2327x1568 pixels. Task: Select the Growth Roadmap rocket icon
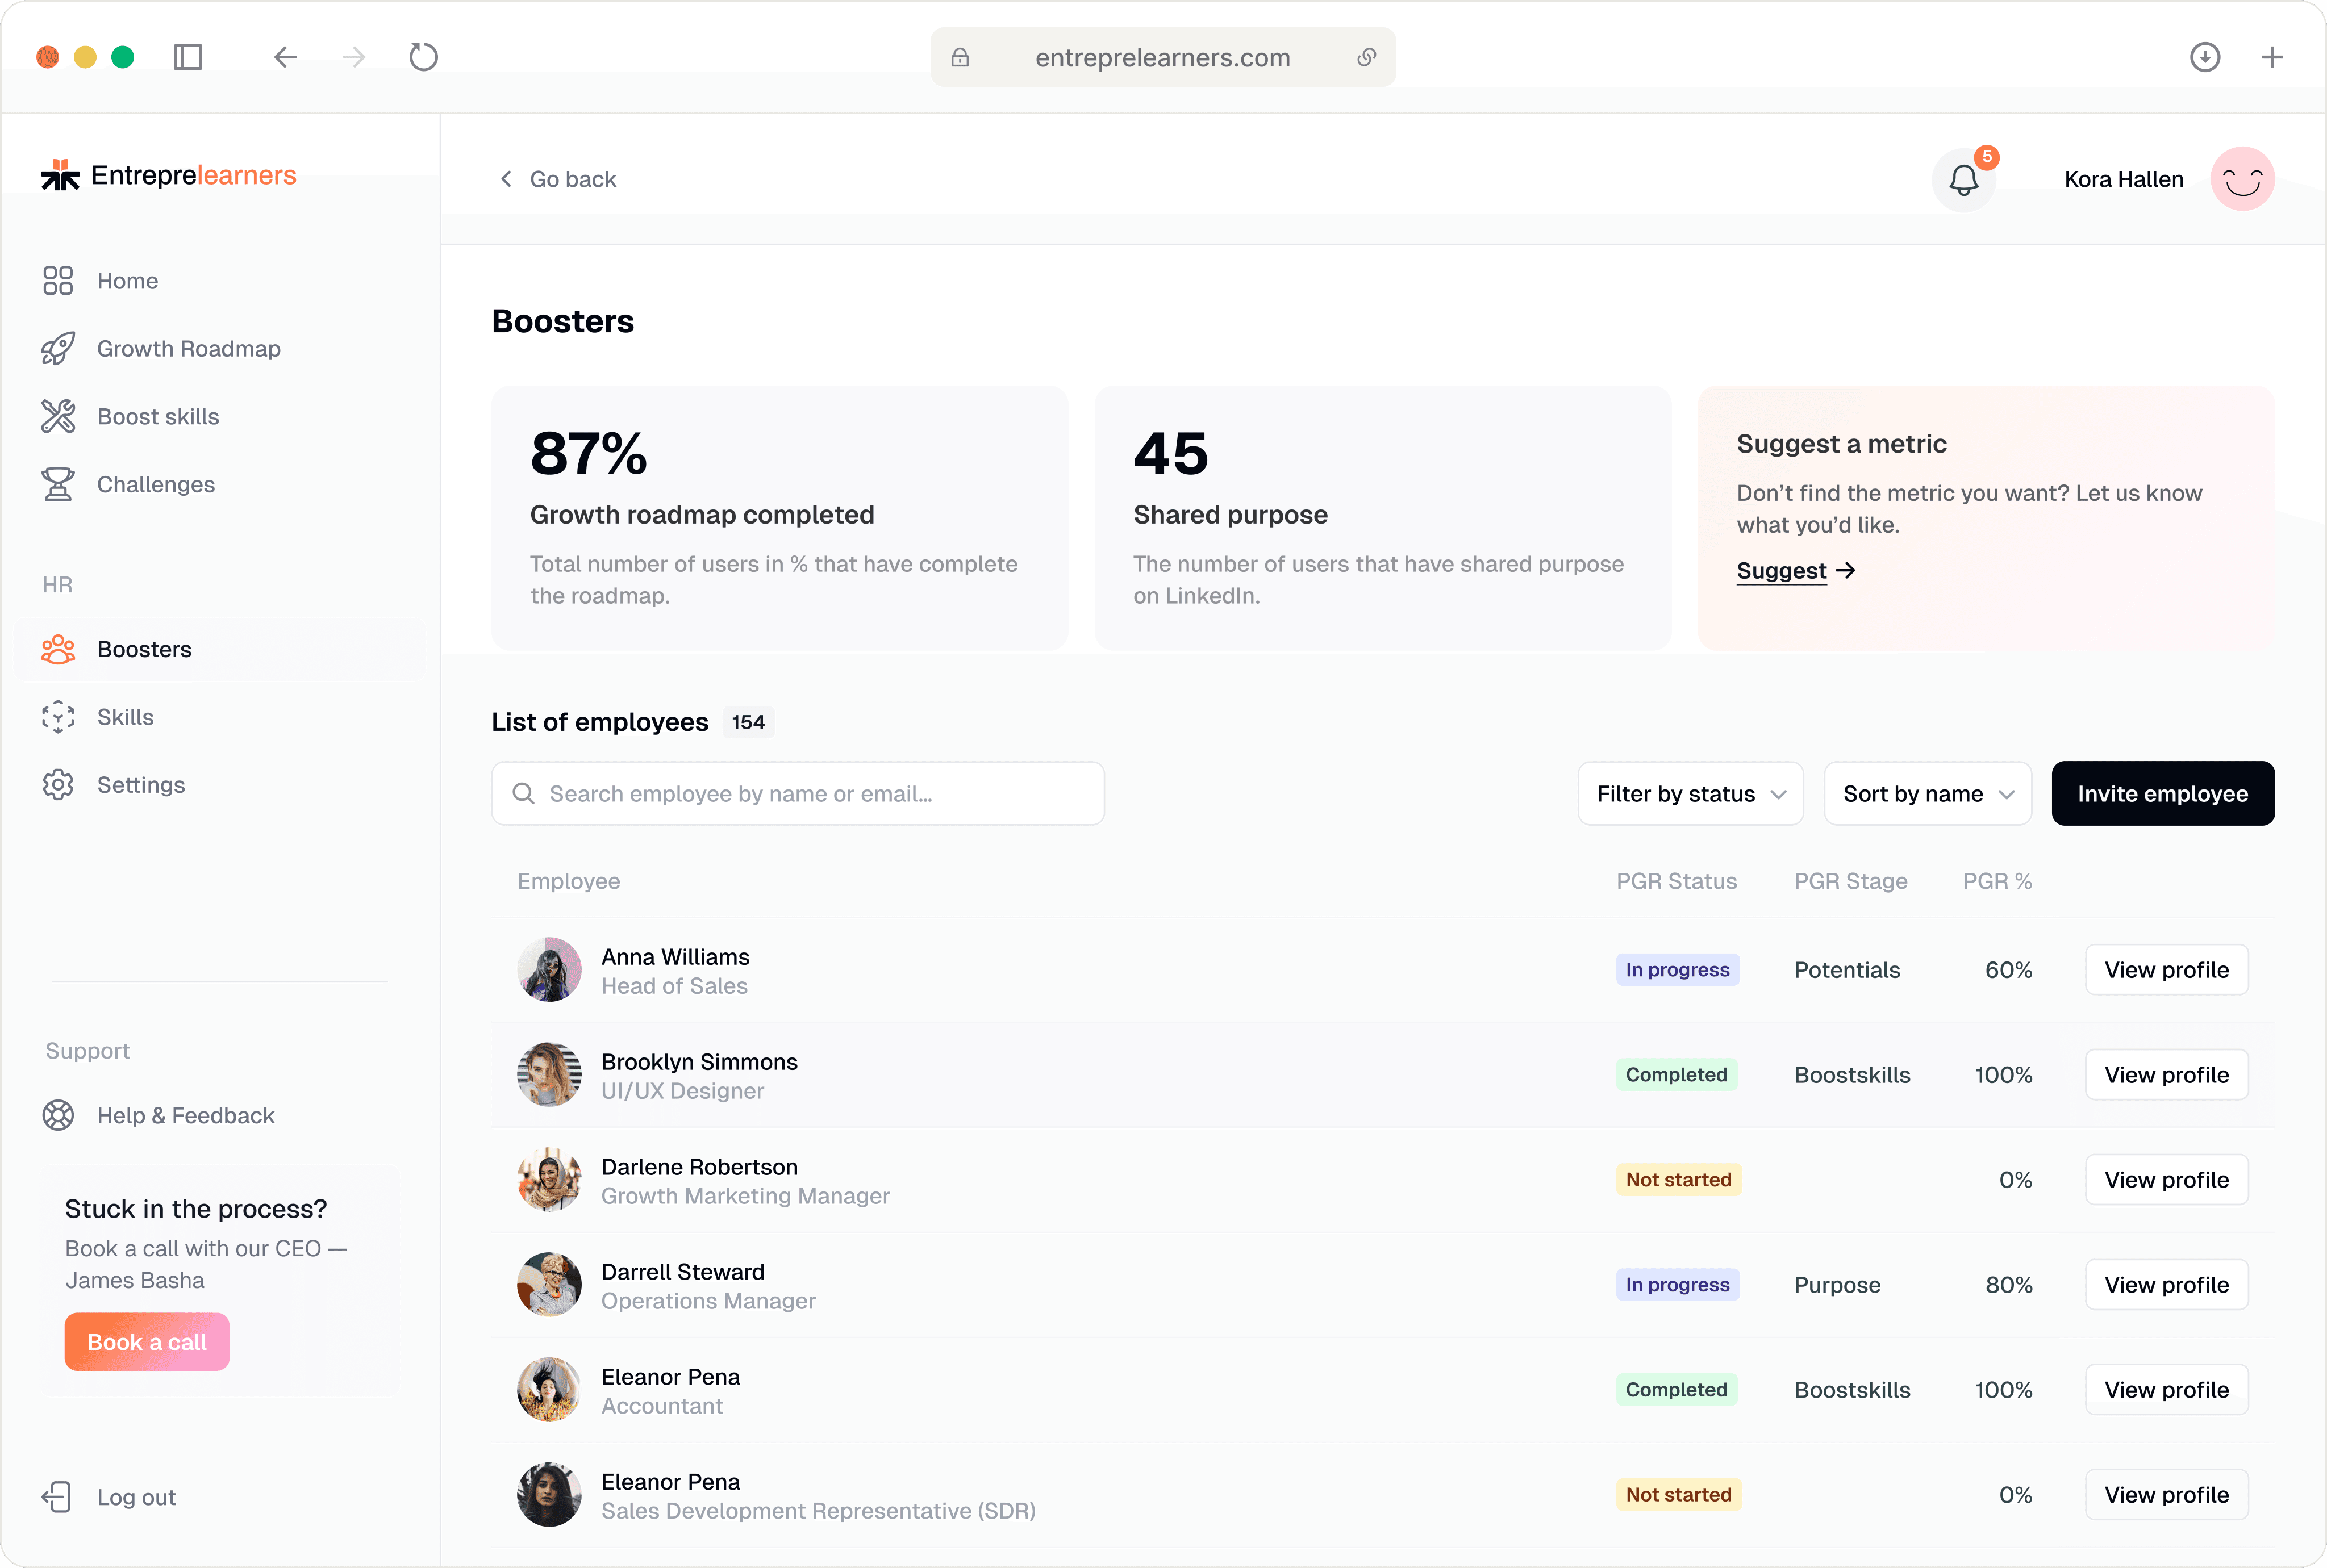pyautogui.click(x=58, y=348)
